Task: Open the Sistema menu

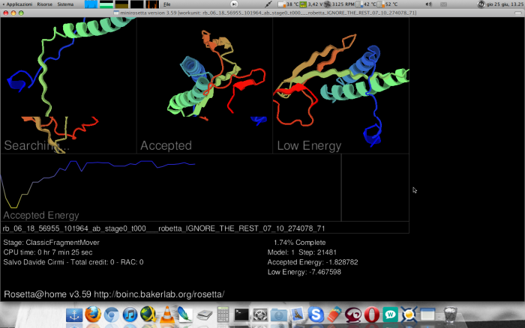Action: [65, 4]
